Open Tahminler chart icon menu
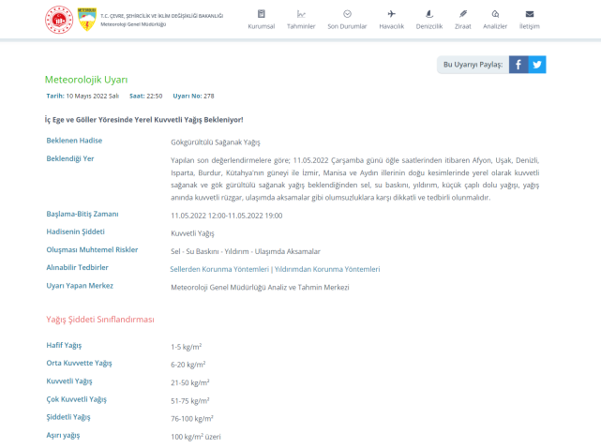This screenshot has height=448, width=601. [301, 14]
